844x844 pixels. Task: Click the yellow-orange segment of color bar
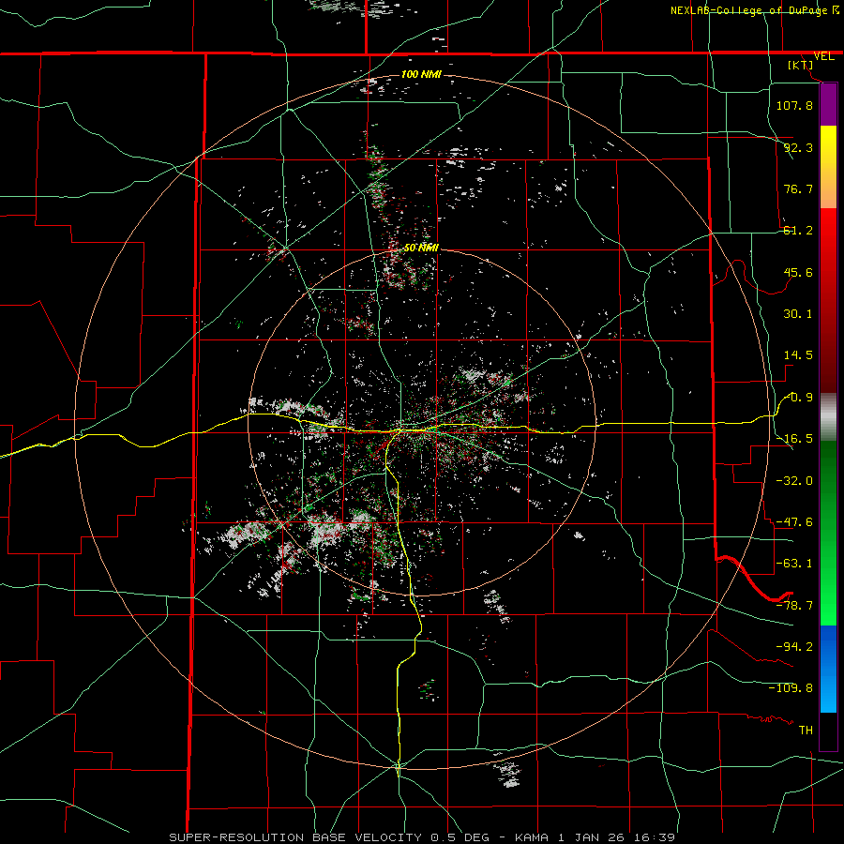[828, 167]
